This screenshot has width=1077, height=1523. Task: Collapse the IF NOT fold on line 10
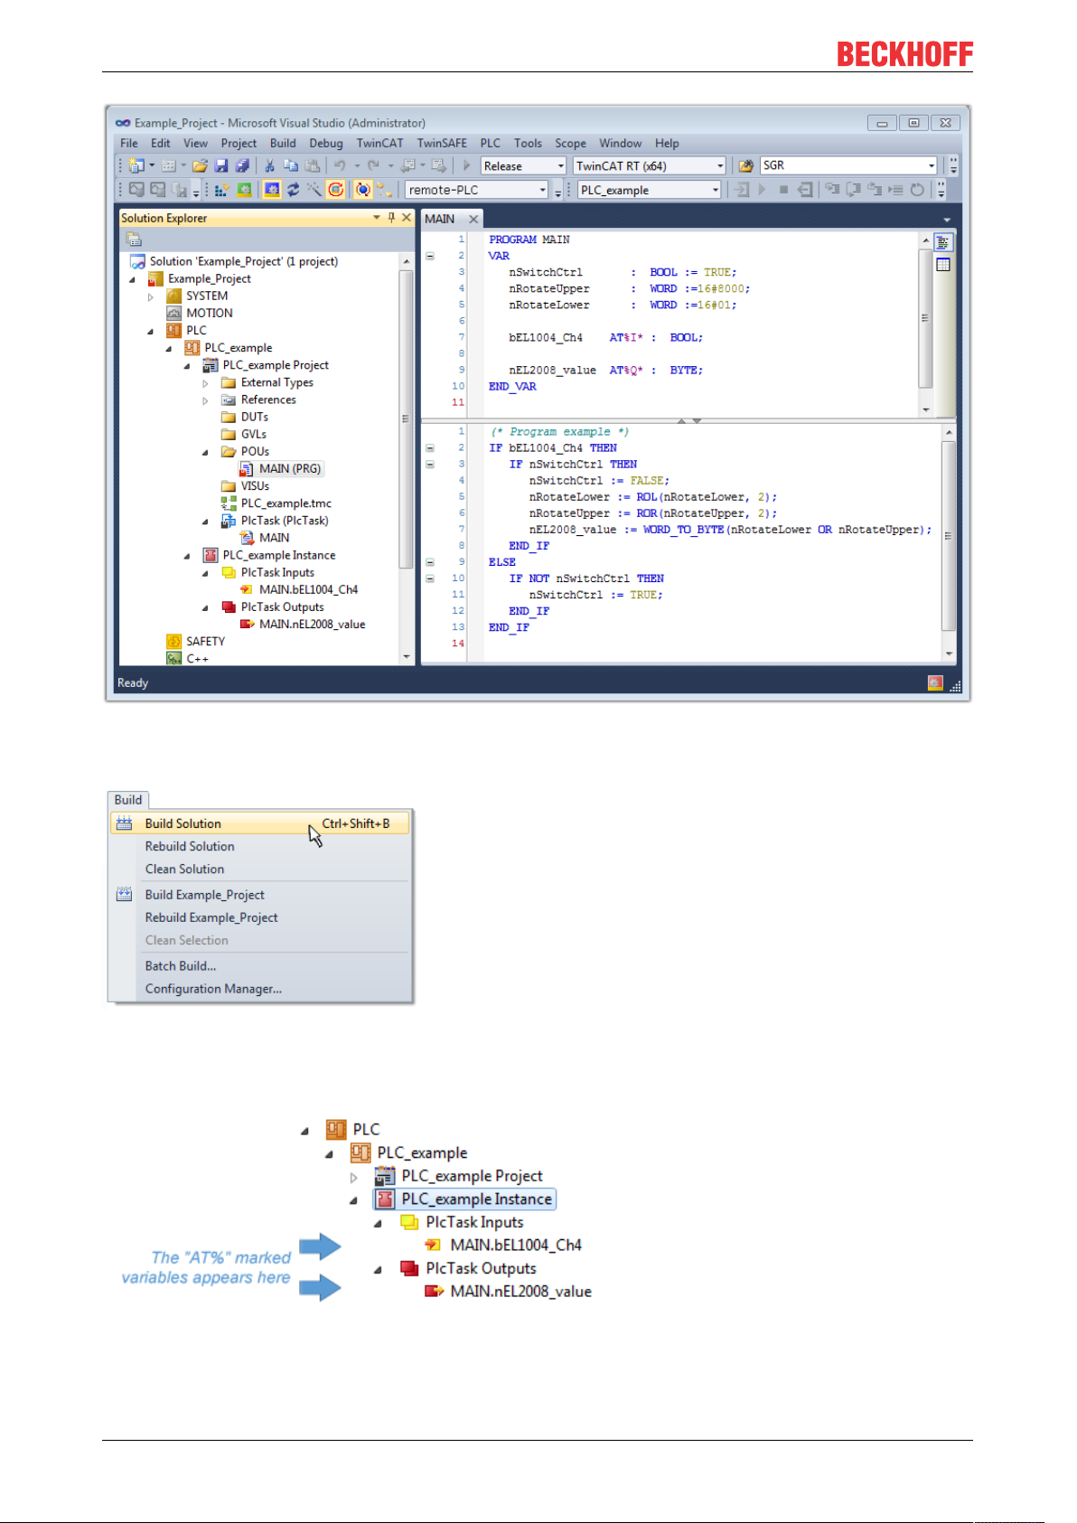(430, 578)
